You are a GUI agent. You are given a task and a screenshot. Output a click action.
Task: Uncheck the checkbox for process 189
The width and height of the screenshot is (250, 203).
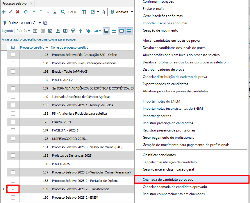tap(13, 189)
